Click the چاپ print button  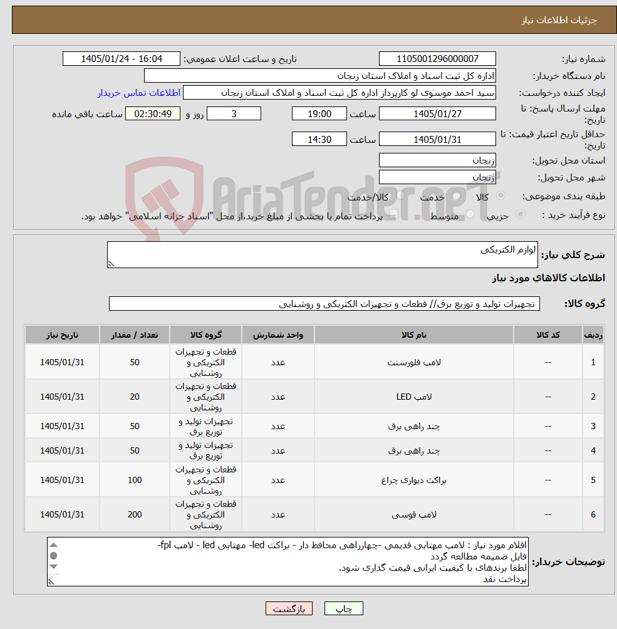(344, 608)
